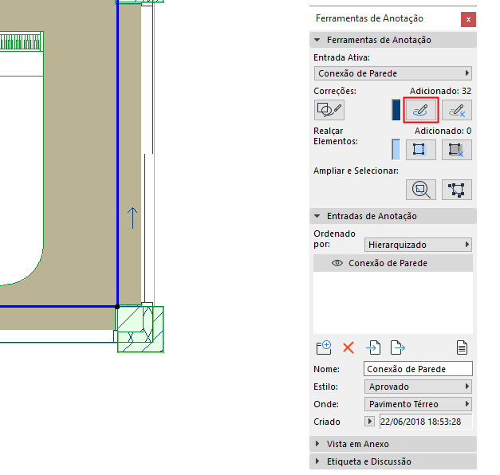Click the black node at wall corner
The height and width of the screenshot is (475, 500).
coord(117,307)
